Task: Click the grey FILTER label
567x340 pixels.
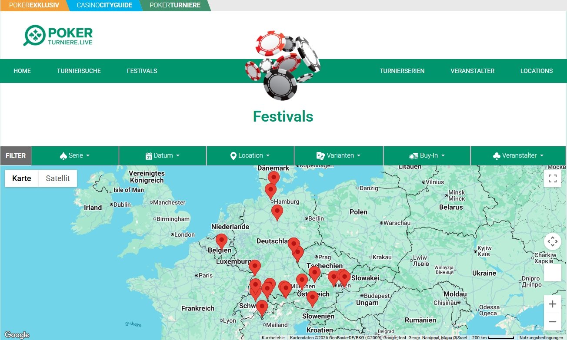Action: [16, 156]
